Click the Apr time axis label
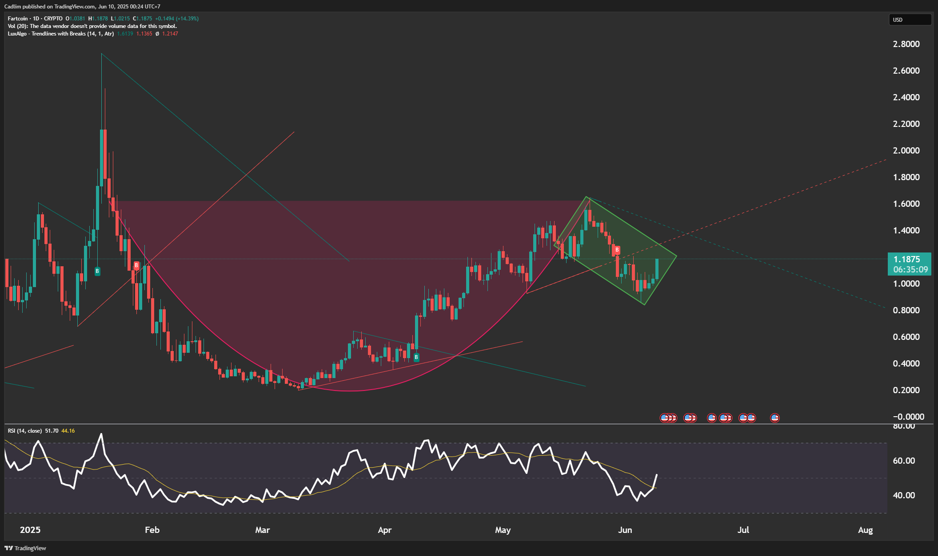The width and height of the screenshot is (938, 556). [x=385, y=530]
